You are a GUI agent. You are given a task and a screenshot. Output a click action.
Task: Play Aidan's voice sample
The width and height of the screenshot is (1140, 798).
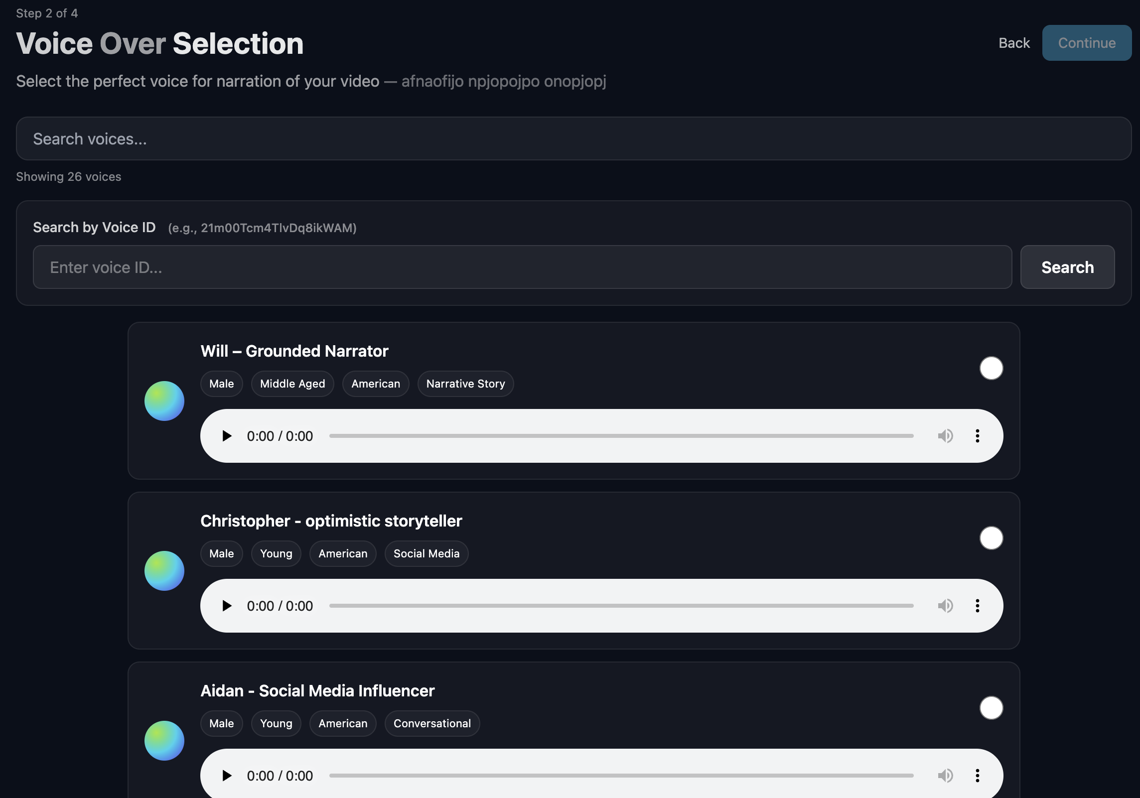pyautogui.click(x=228, y=775)
